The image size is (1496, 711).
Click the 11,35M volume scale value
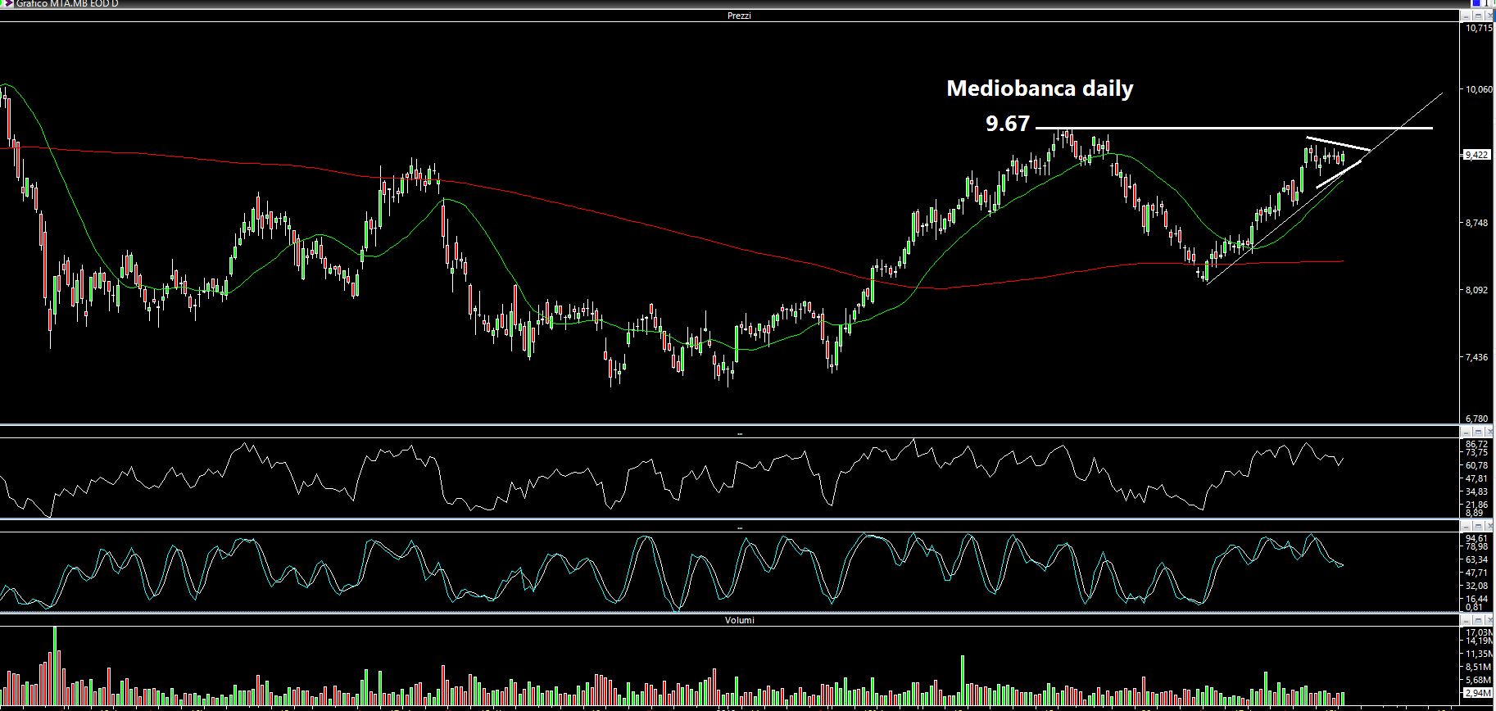click(1479, 654)
